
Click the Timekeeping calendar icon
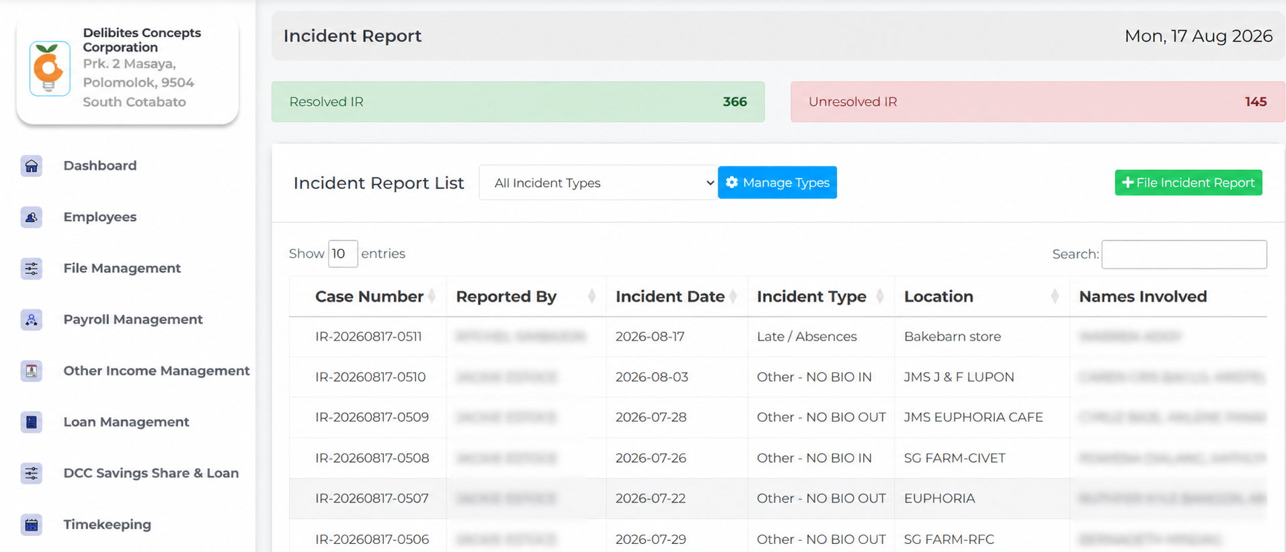(x=32, y=524)
